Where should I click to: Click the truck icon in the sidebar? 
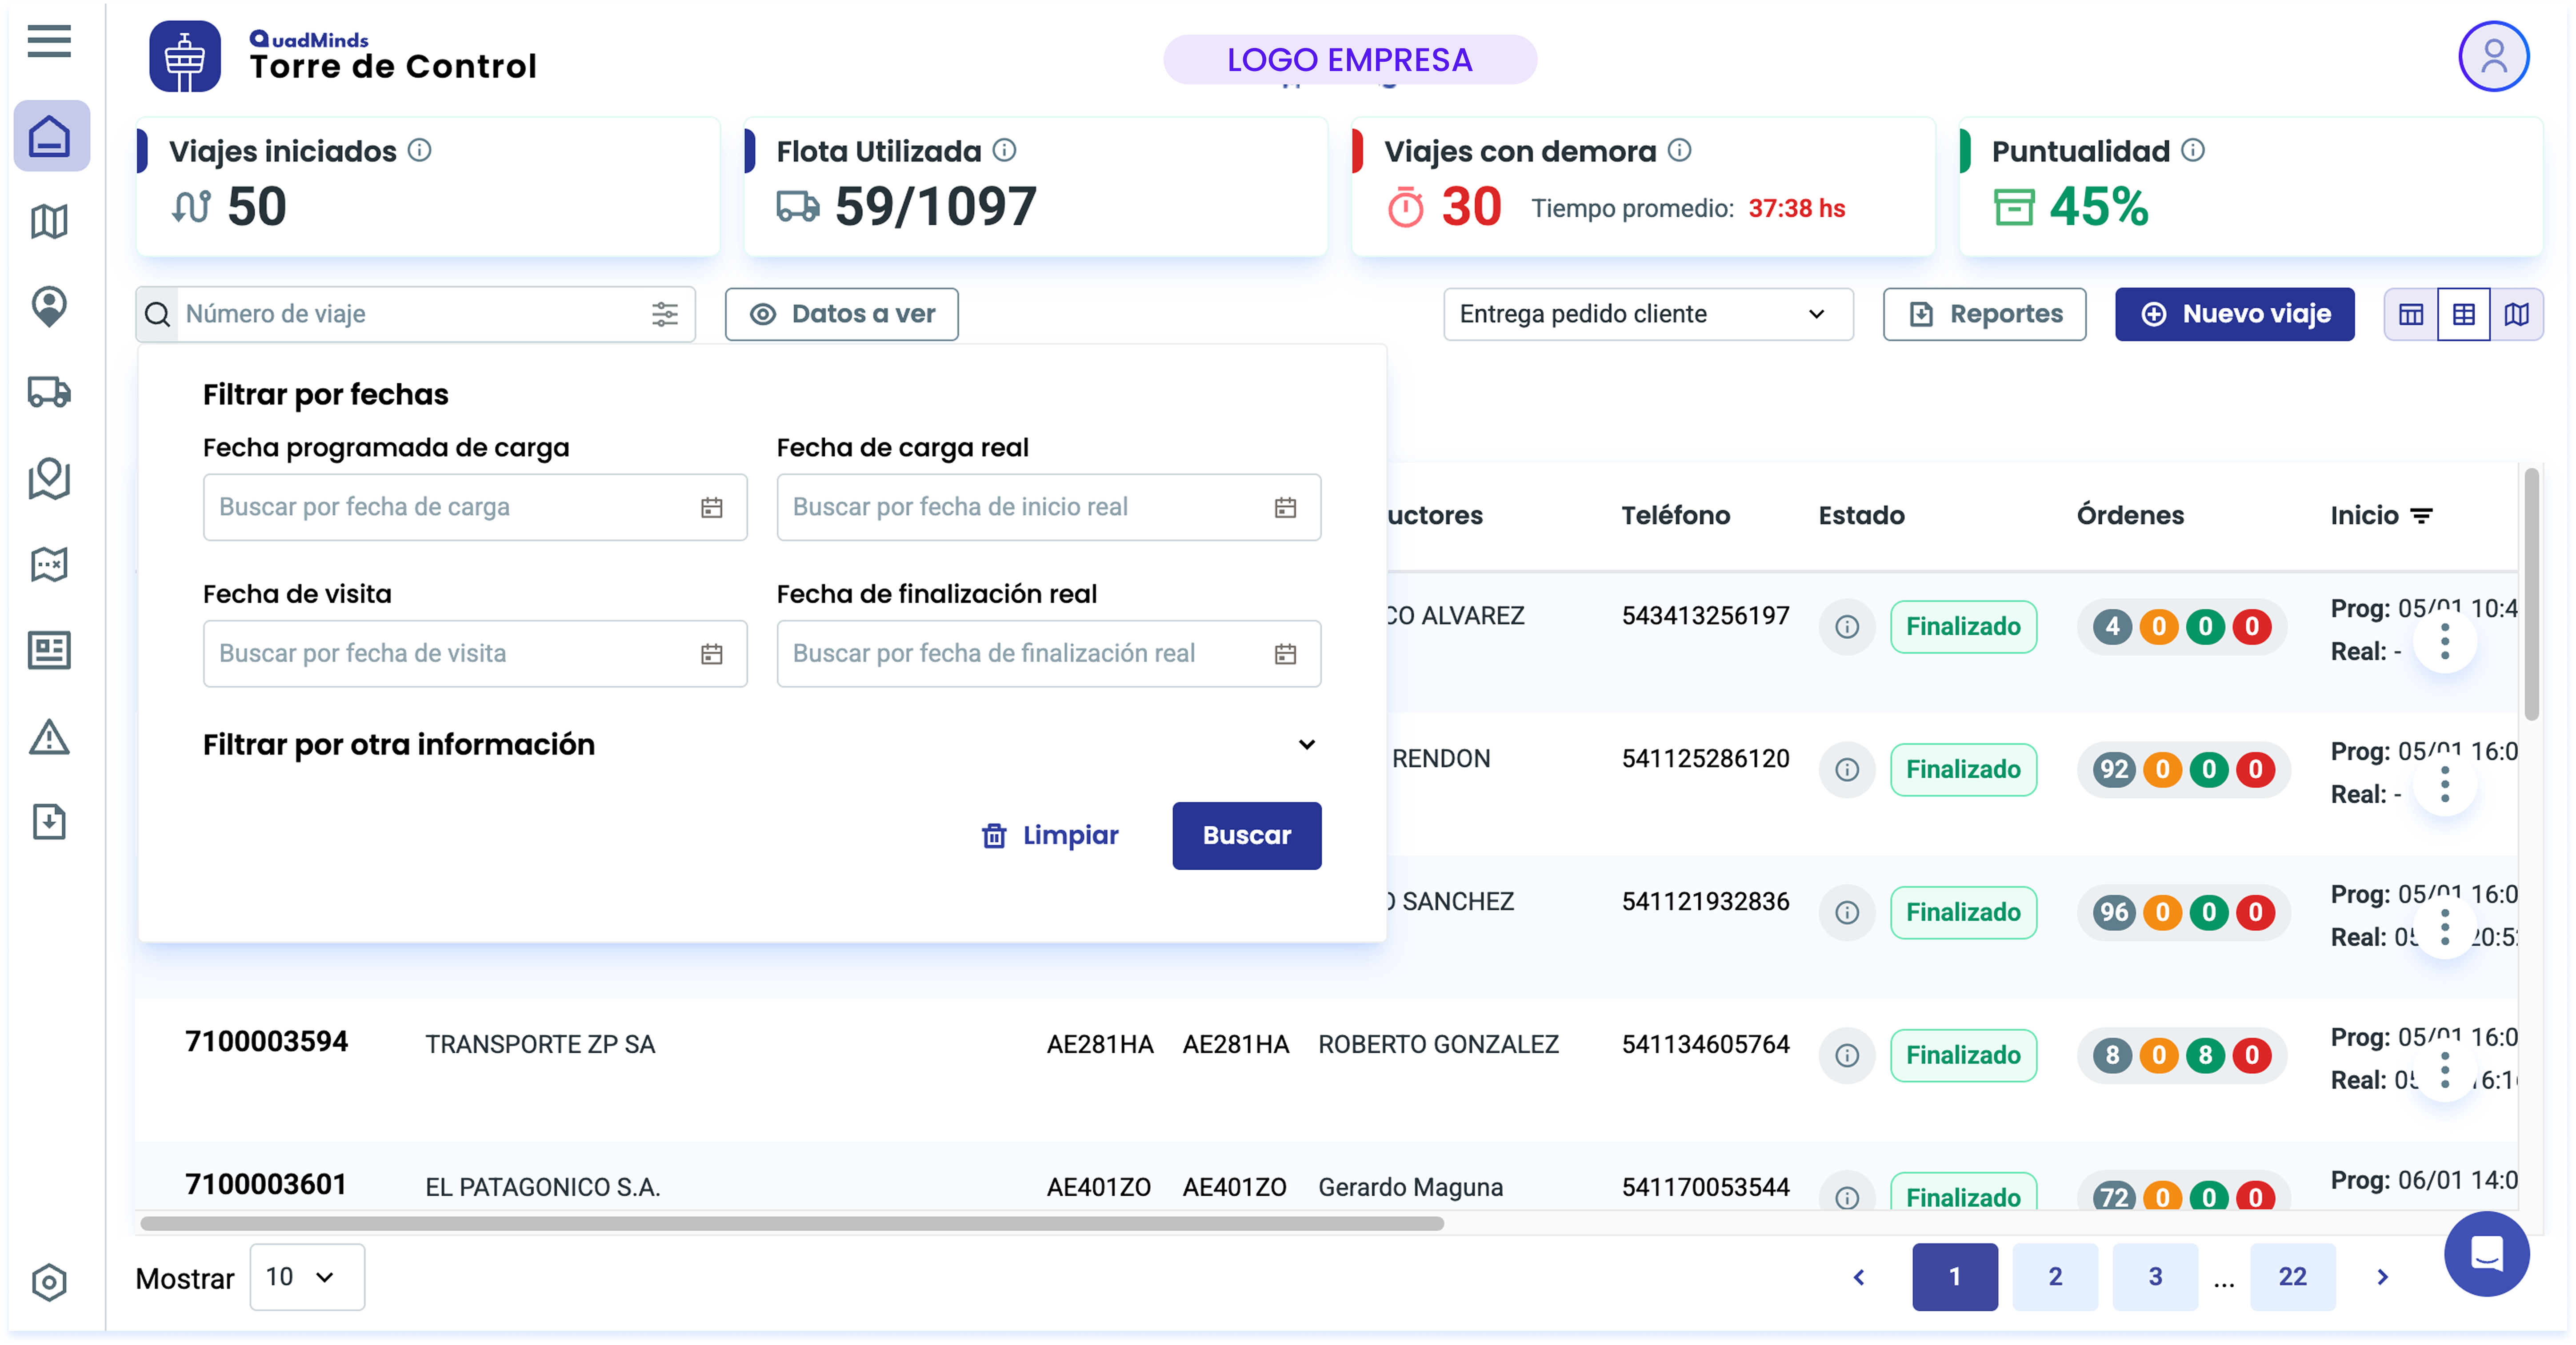(x=48, y=392)
